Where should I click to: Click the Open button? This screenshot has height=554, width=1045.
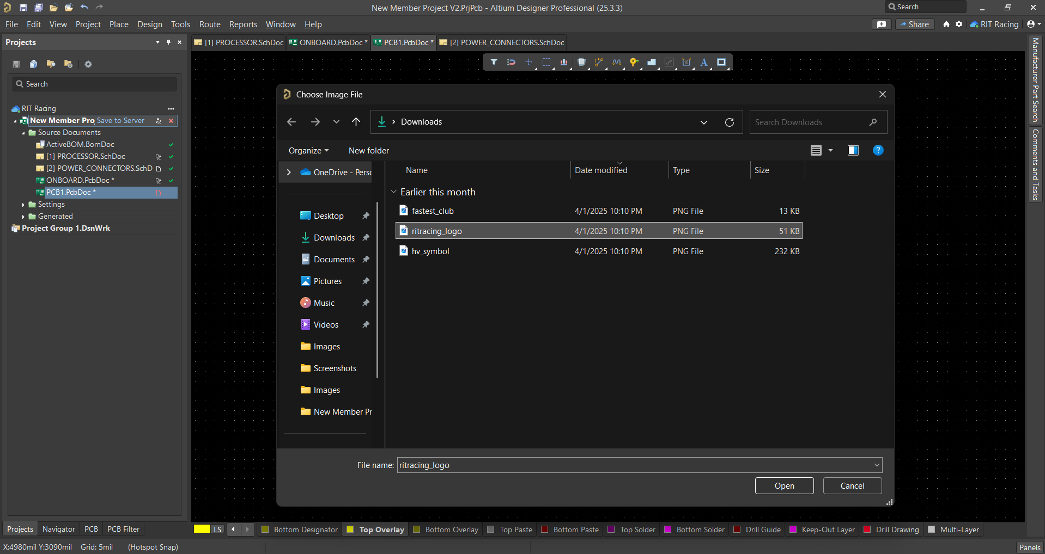coord(784,486)
